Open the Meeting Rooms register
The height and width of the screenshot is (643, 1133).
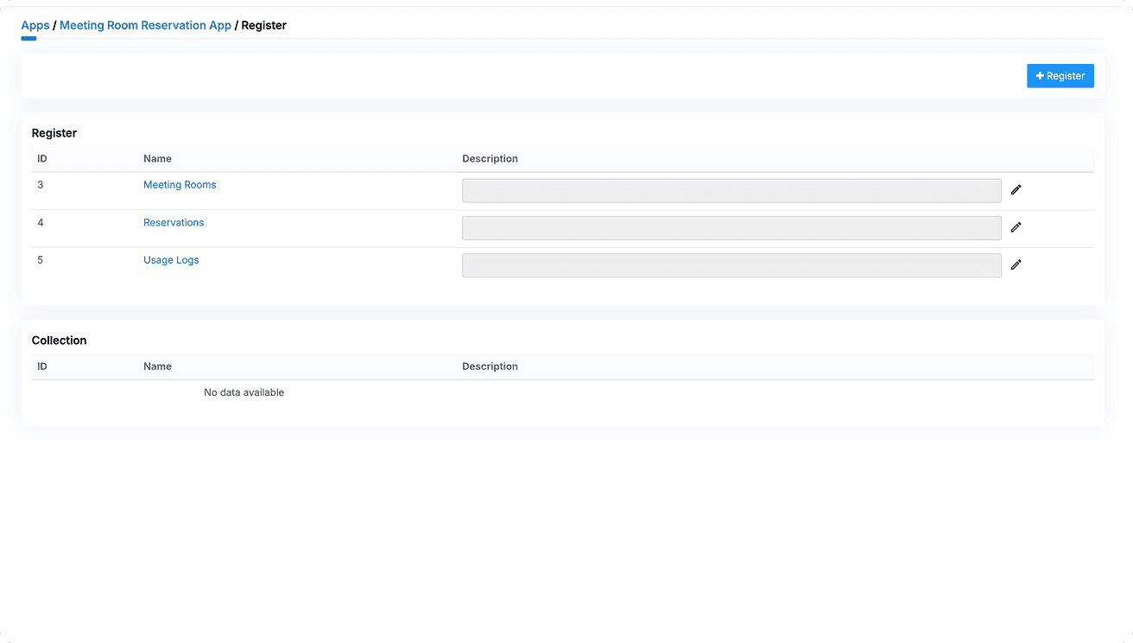click(x=180, y=184)
